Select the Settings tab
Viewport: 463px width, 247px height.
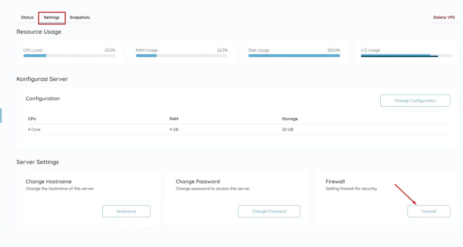click(x=52, y=18)
